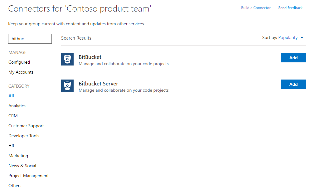Click the Bitbucket Server bucket icon
This screenshot has height=194, width=315.
(x=67, y=86)
